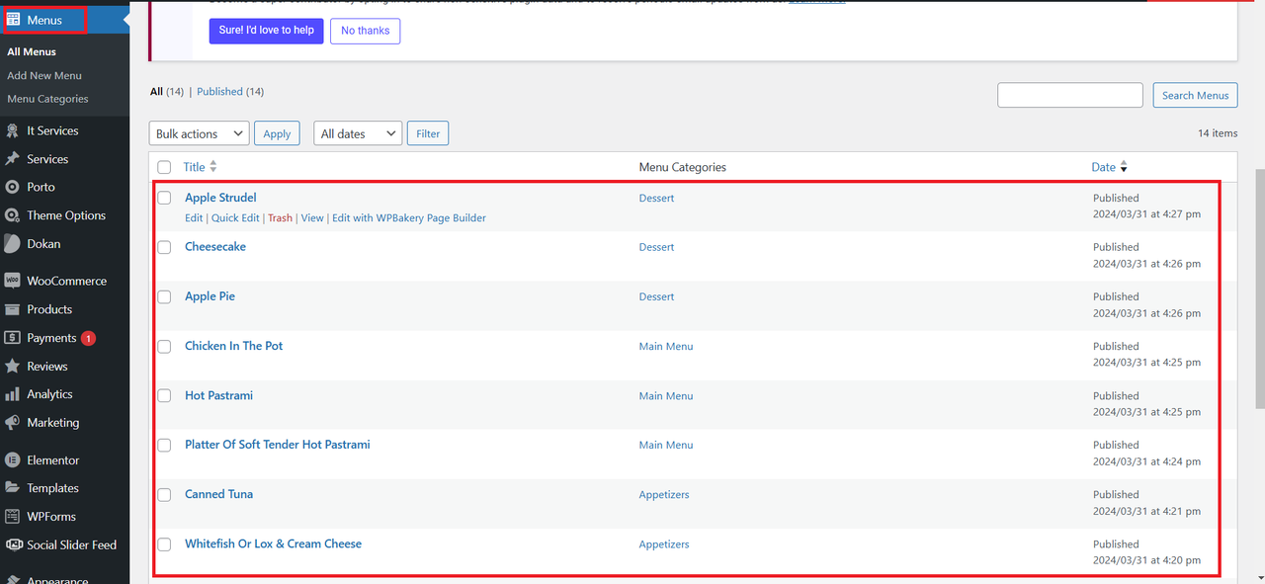
Task: Dismiss with the No thanks button
Action: [x=365, y=31]
